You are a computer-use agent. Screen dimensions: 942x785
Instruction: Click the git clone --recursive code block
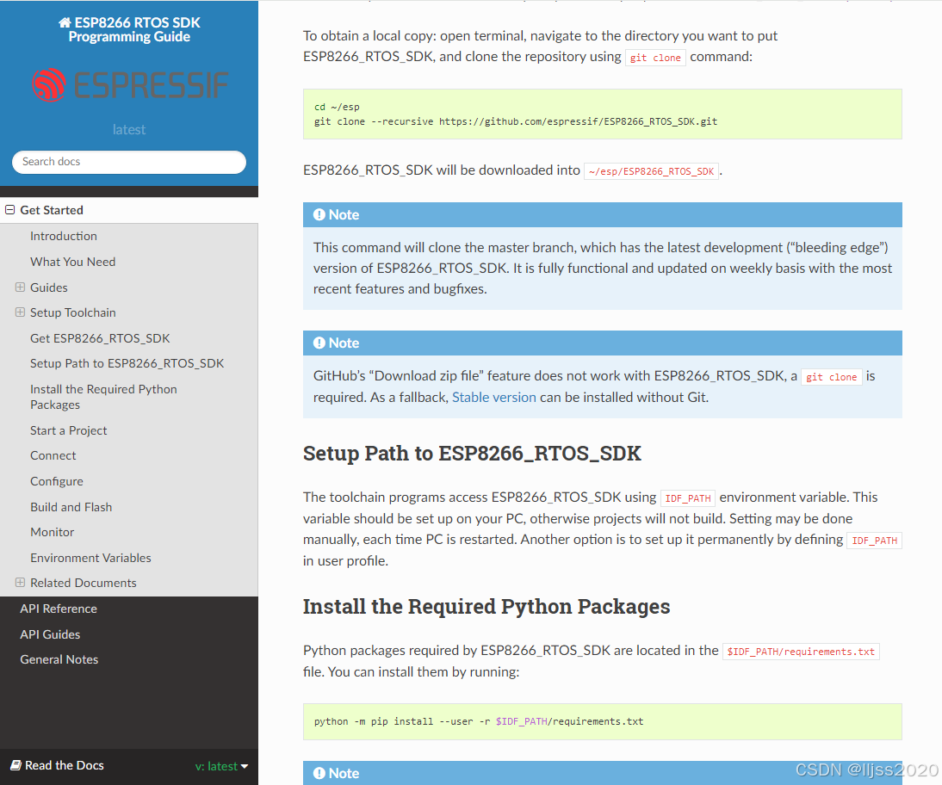[602, 114]
